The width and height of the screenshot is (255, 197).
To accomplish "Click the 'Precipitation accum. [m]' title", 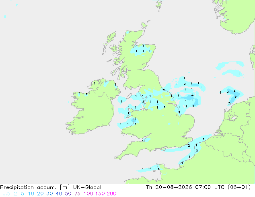I will tap(35, 187).
